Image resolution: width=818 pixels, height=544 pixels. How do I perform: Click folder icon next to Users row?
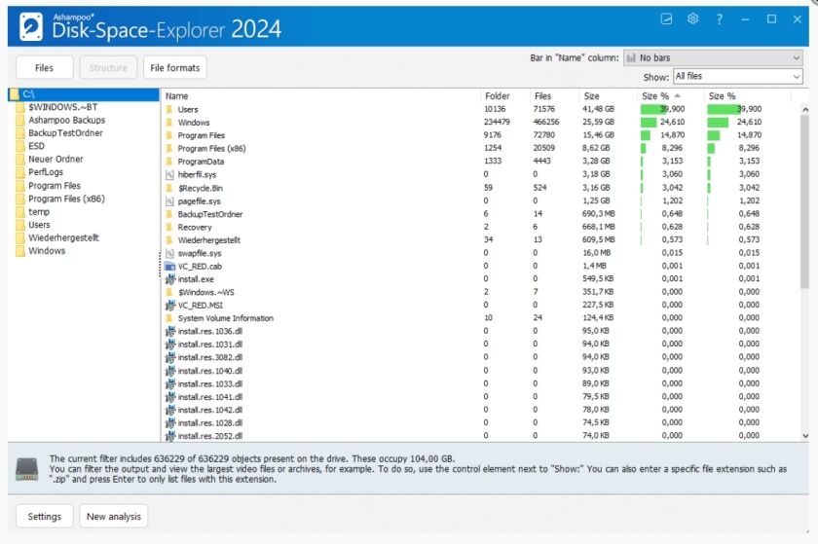click(169, 109)
